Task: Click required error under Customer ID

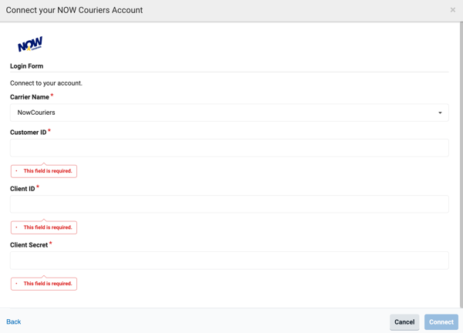Action: [x=44, y=171]
